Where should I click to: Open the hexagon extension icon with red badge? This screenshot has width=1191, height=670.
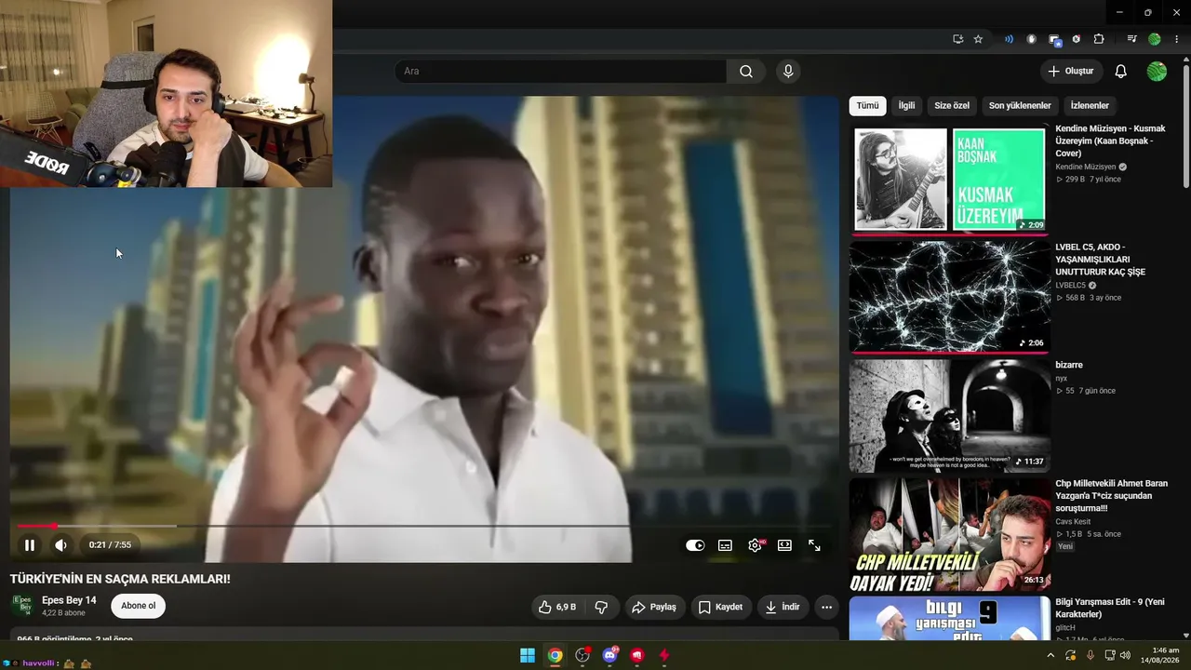(x=1077, y=39)
